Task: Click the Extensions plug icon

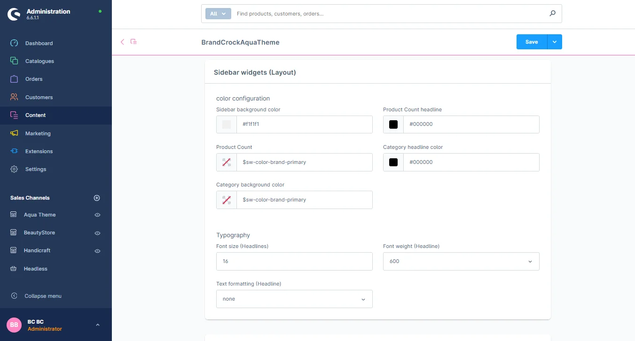Action: 14,151
